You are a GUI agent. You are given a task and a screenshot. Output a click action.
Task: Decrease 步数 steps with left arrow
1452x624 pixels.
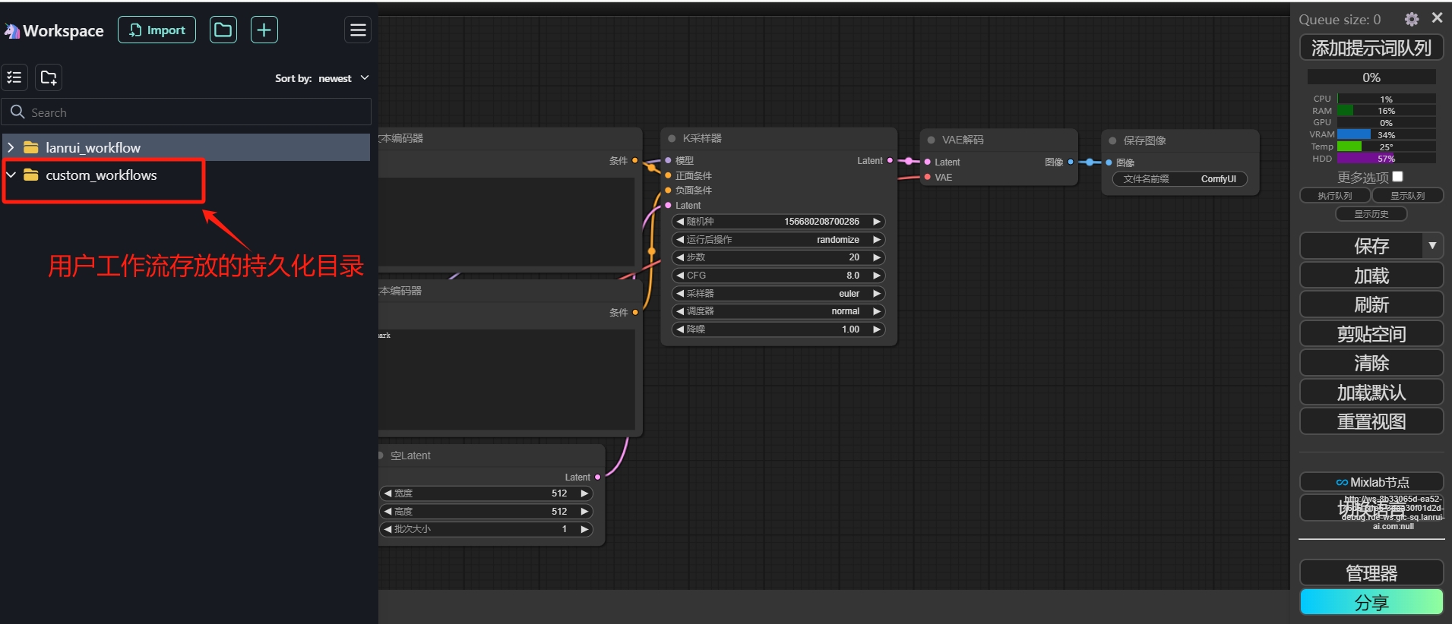(x=680, y=257)
